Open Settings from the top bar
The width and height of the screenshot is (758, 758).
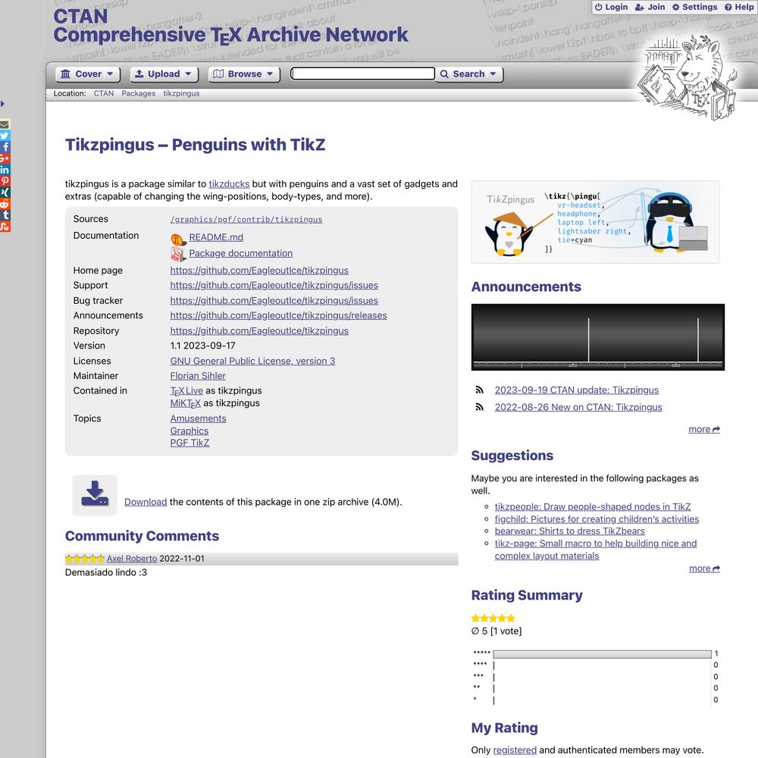pos(694,7)
